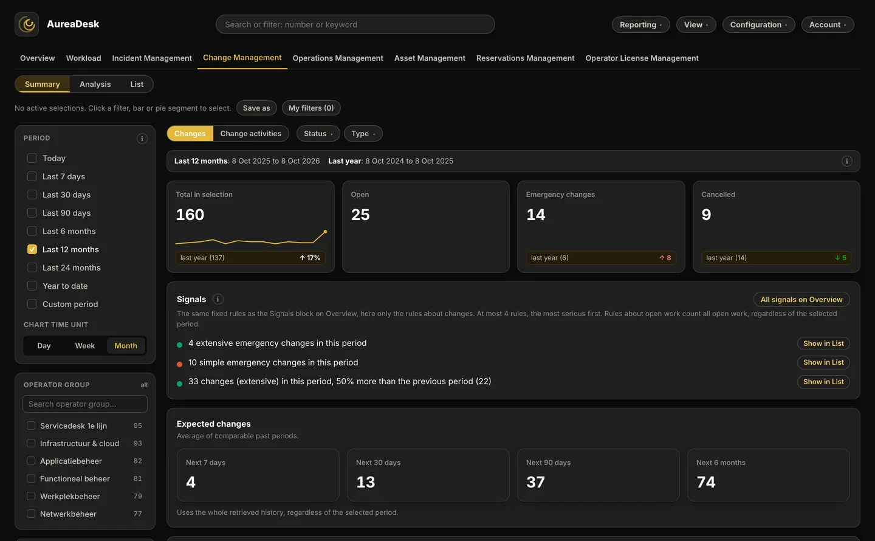Open the View dropdown menu
875x541 pixels.
[x=696, y=24]
